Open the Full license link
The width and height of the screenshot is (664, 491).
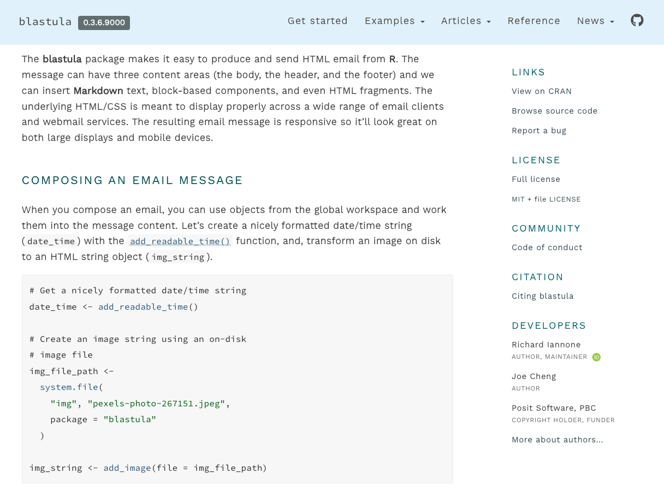coord(536,179)
